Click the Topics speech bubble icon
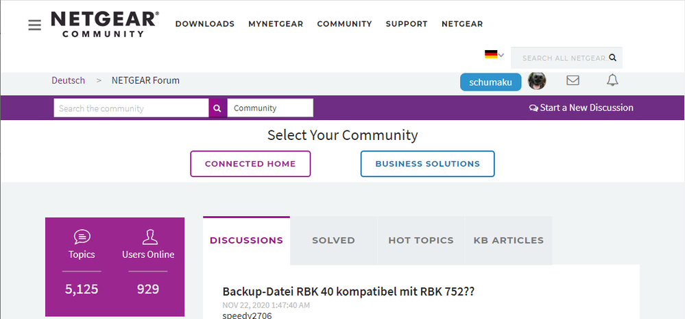 pos(82,237)
